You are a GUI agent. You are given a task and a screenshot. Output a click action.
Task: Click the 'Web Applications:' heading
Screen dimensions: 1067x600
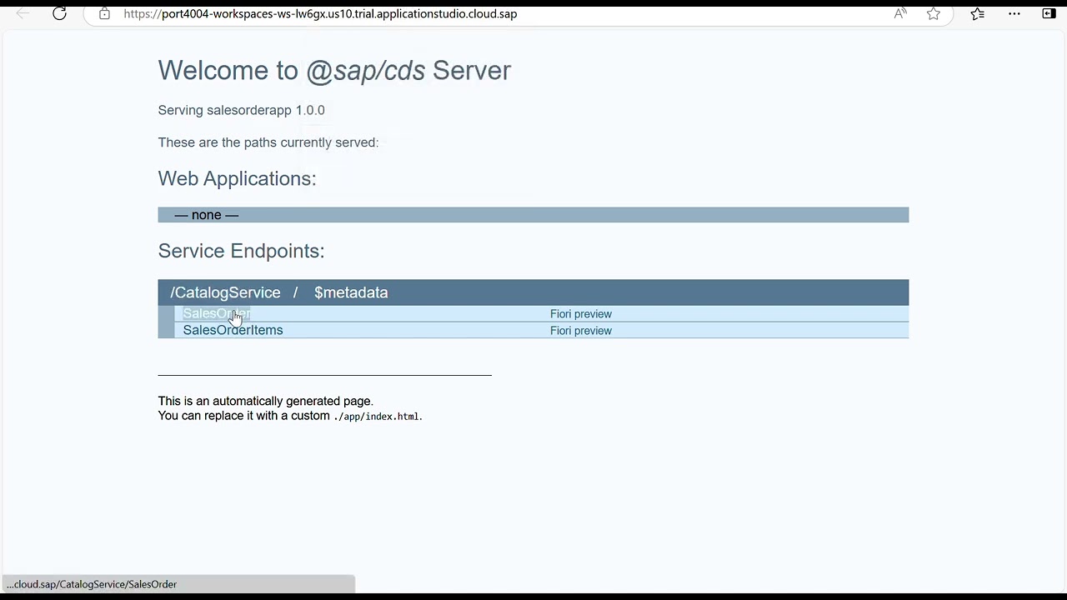click(x=237, y=178)
